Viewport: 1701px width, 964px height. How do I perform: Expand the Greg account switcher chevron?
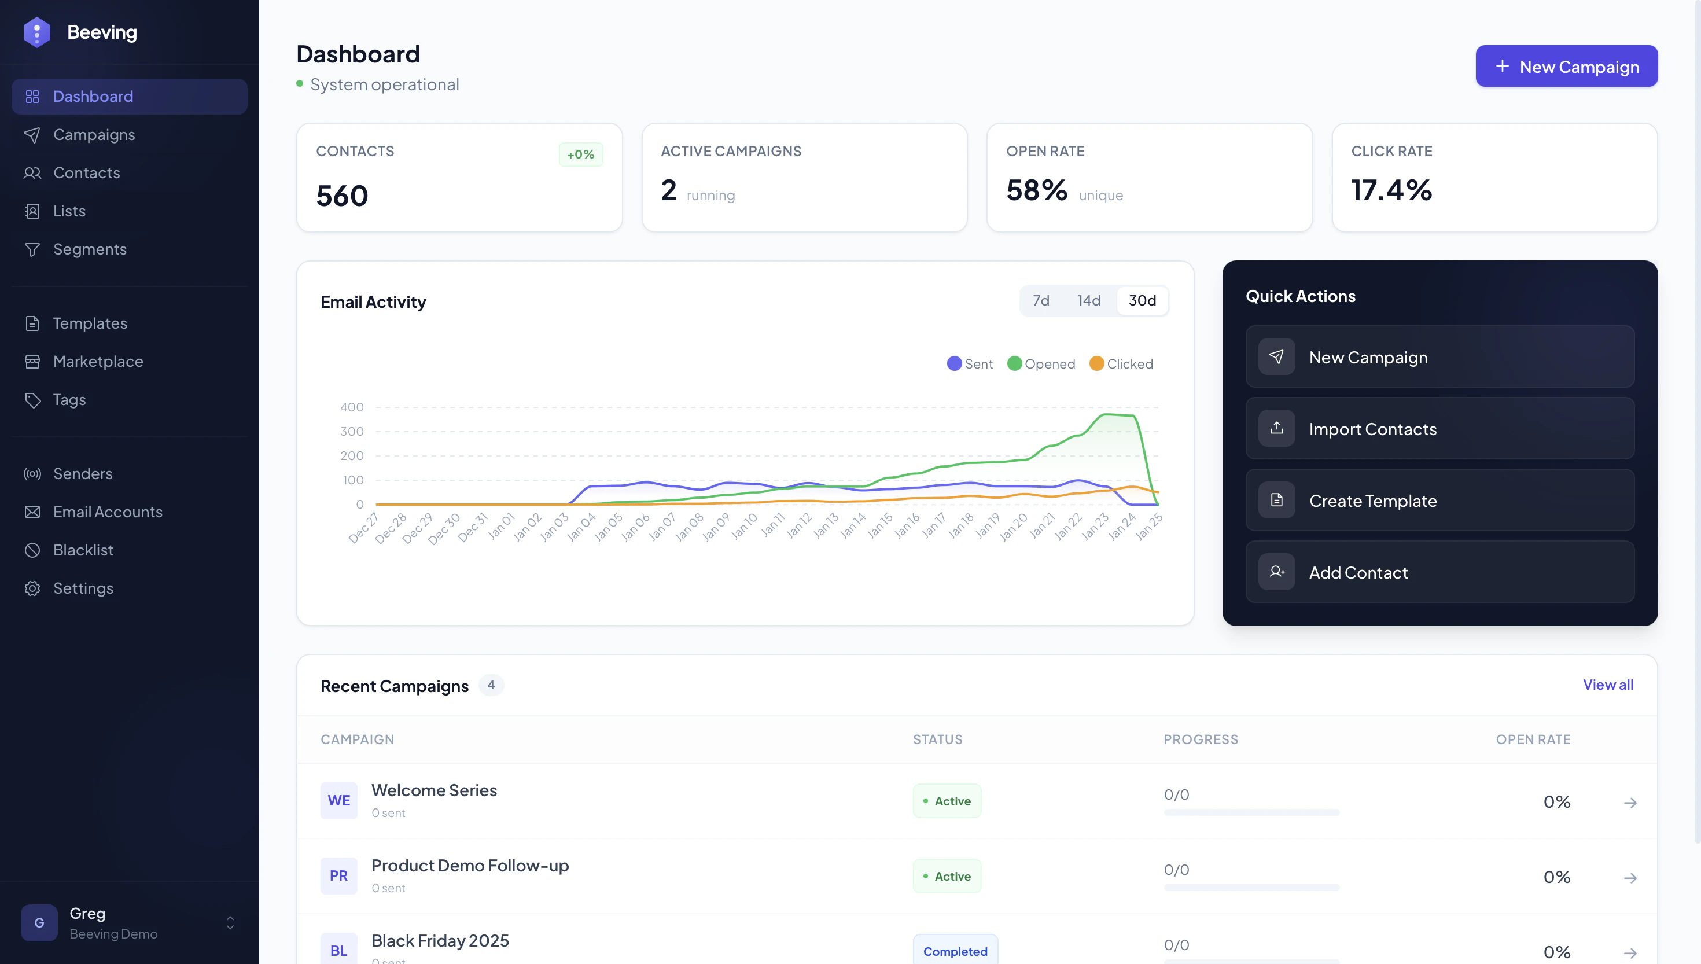(x=230, y=923)
